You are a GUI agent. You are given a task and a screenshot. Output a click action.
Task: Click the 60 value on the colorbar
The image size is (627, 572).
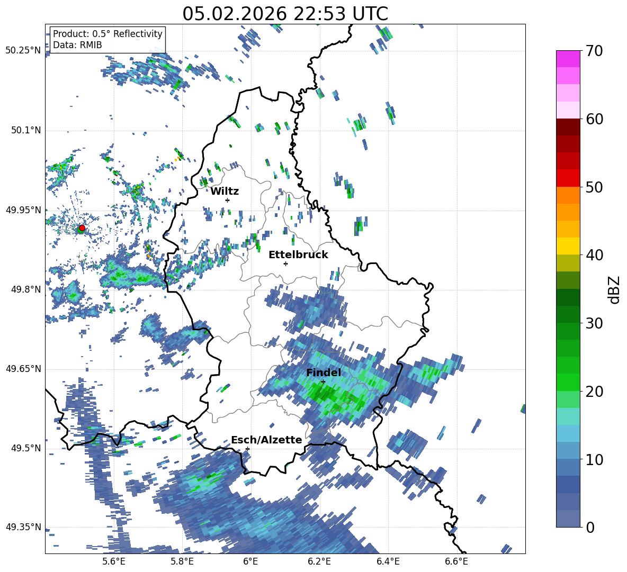(594, 119)
